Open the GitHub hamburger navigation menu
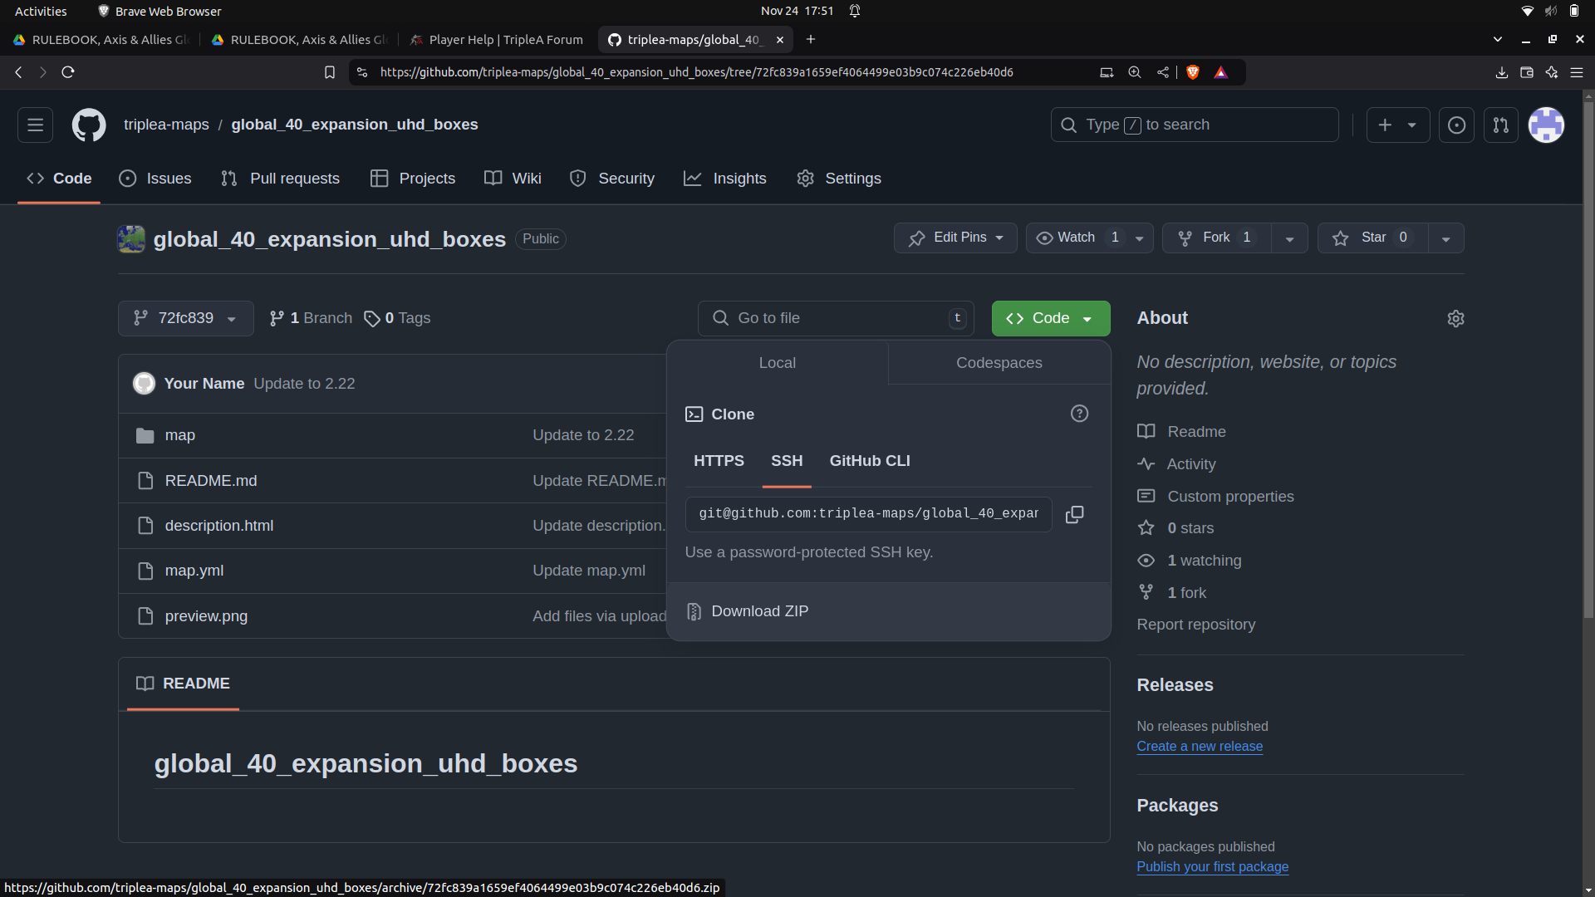 (x=35, y=125)
